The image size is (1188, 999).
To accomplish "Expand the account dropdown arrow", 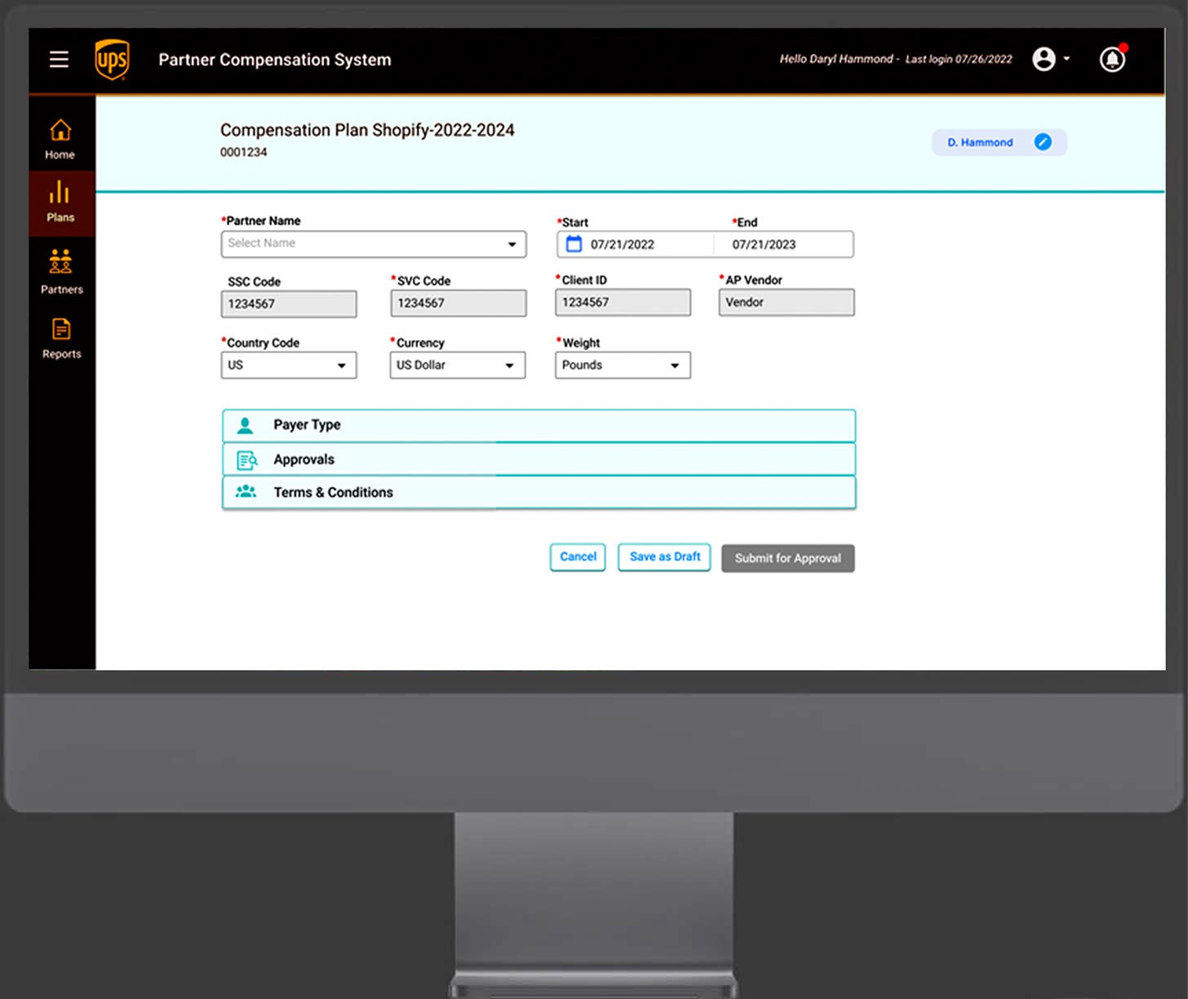I will 1066,59.
